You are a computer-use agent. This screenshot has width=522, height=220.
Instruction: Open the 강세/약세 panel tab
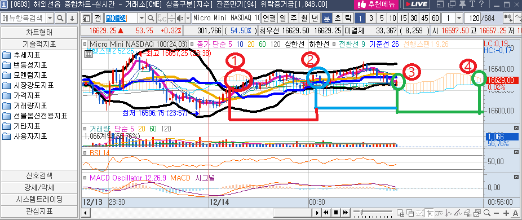tap(39, 187)
